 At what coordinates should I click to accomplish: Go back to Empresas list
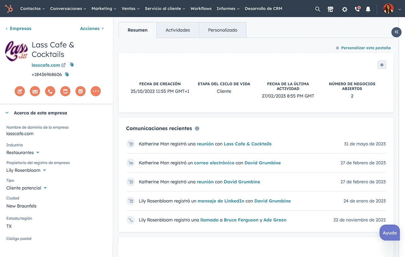click(18, 28)
